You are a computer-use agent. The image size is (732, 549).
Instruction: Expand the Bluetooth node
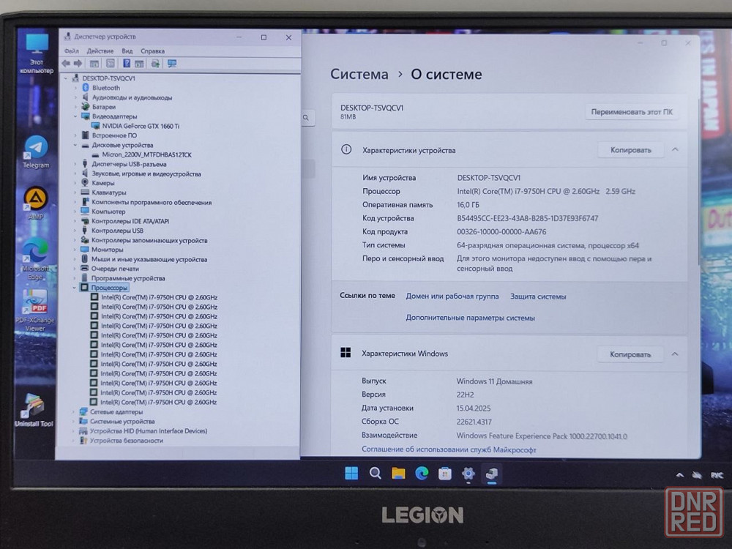pyautogui.click(x=75, y=88)
